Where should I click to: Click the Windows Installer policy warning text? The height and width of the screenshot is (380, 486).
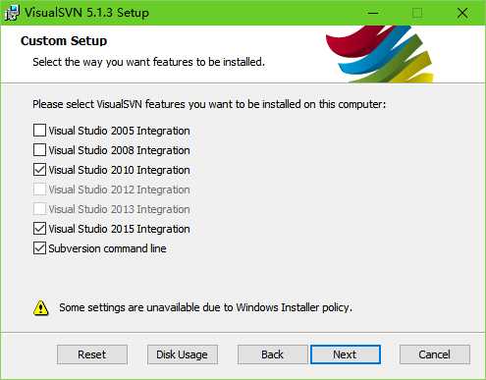point(205,307)
